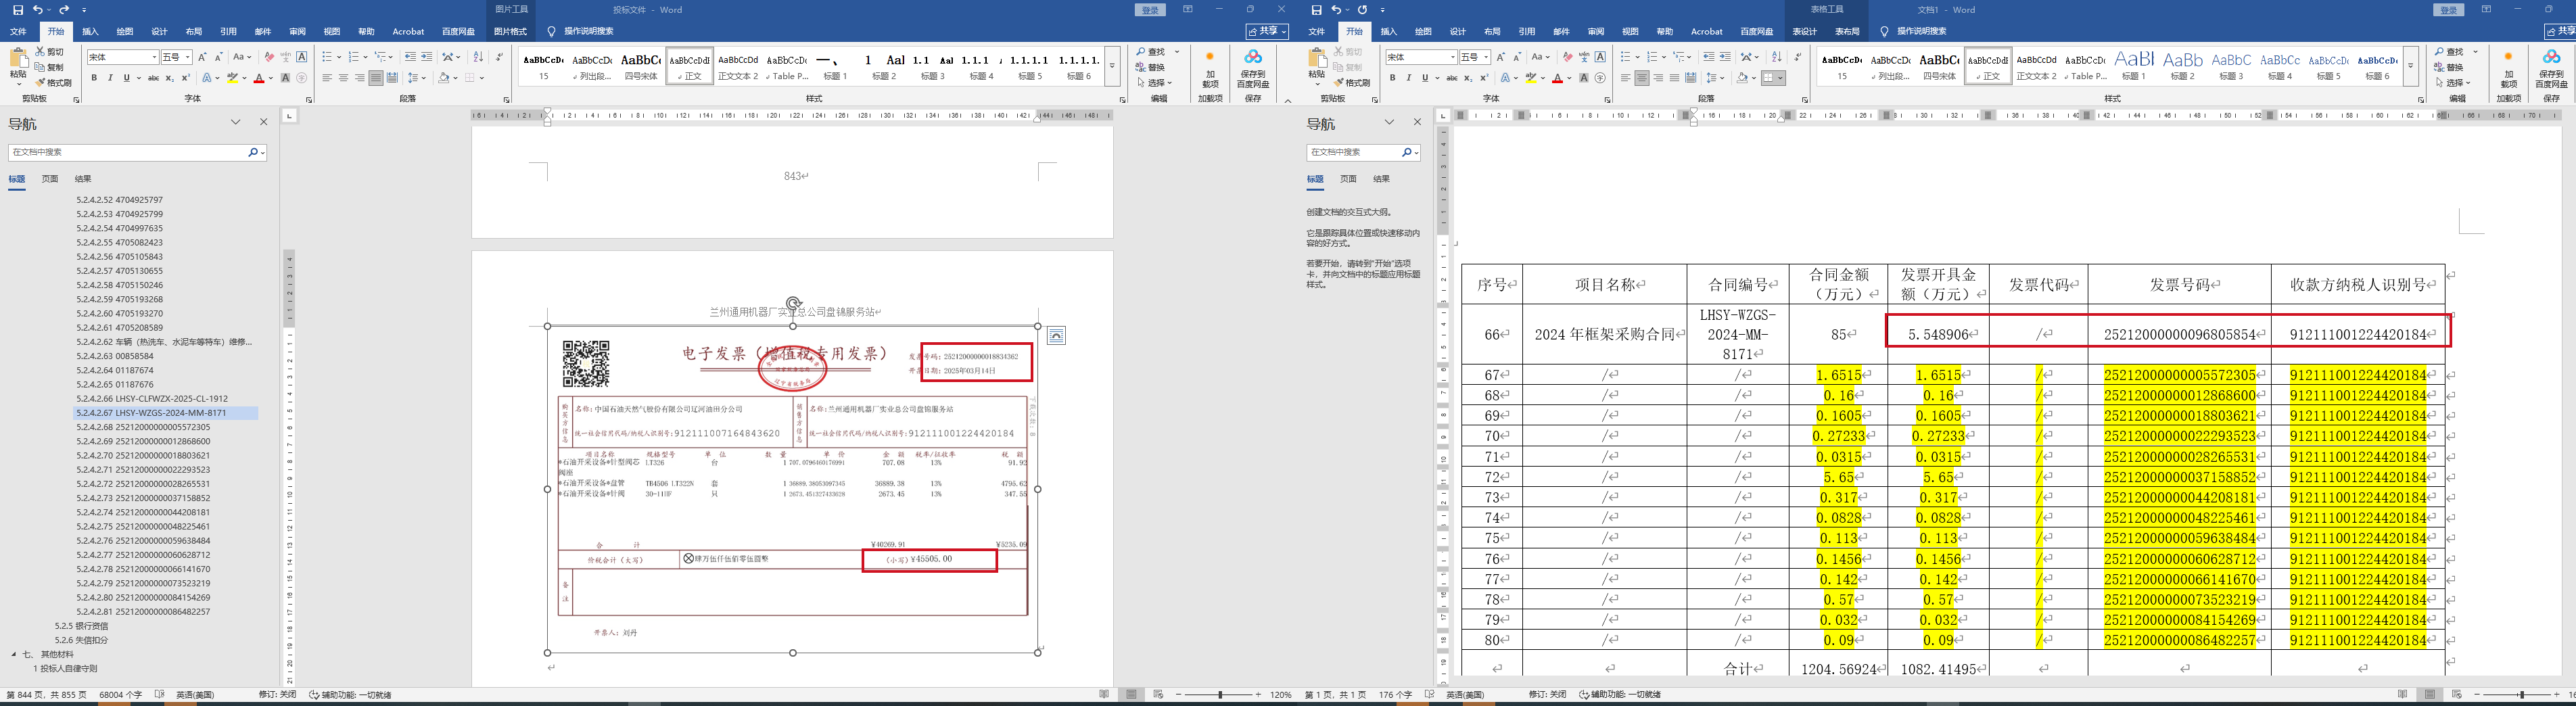The width and height of the screenshot is (2576, 706).
Task: Click Text Effects A icon in 文档1 window
Action: 1505,78
